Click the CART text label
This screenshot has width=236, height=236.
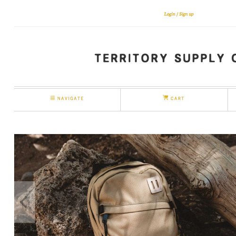(177, 99)
